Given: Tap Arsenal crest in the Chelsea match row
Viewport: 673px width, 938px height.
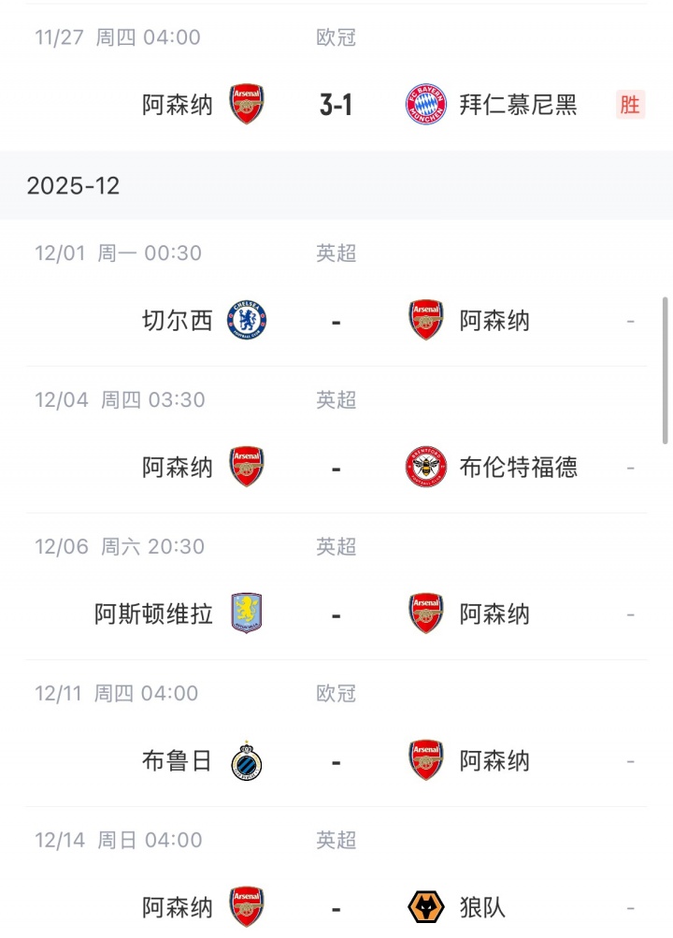Looking at the screenshot, I should 426,321.
